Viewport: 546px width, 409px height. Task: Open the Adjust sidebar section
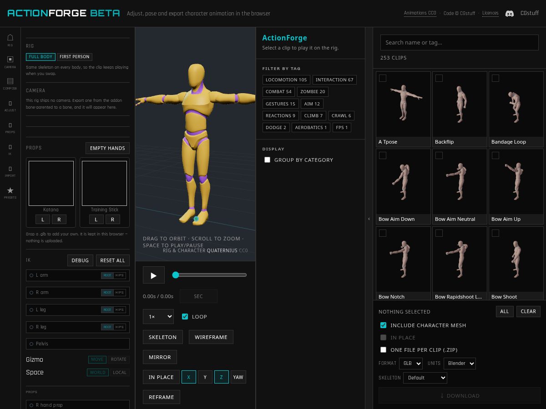(x=10, y=105)
